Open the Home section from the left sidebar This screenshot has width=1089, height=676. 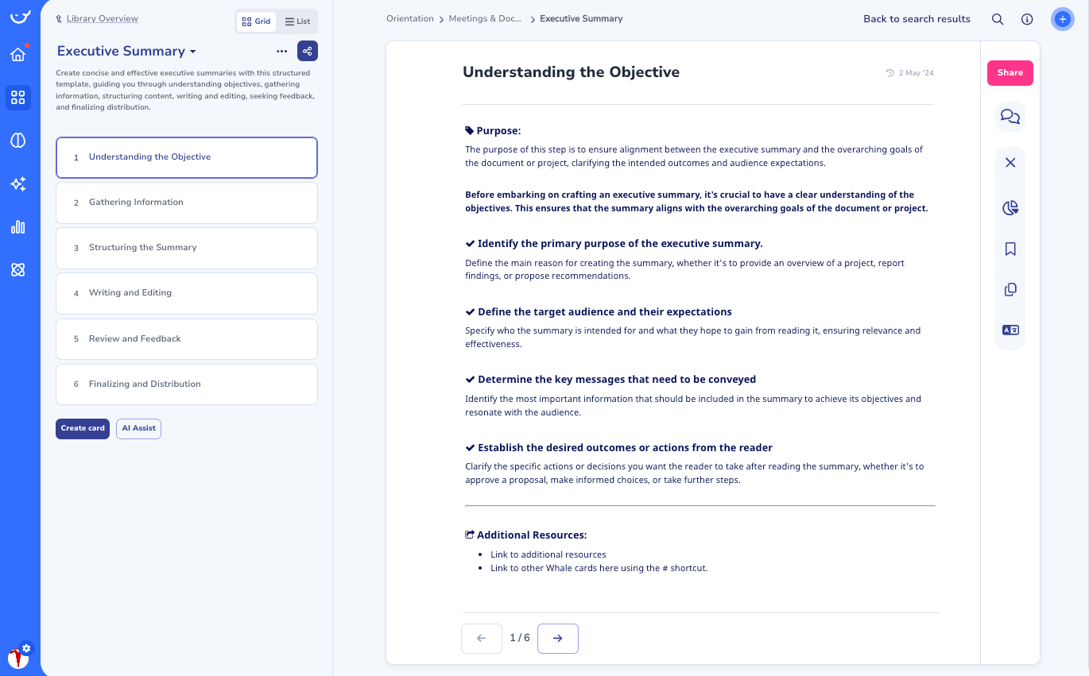pos(18,55)
